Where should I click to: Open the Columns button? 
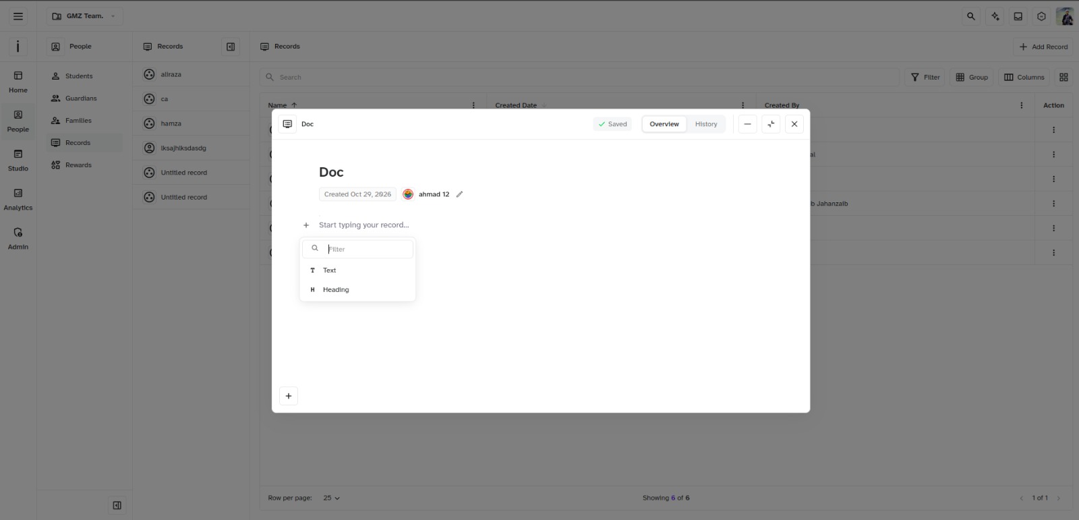pyautogui.click(x=1024, y=78)
